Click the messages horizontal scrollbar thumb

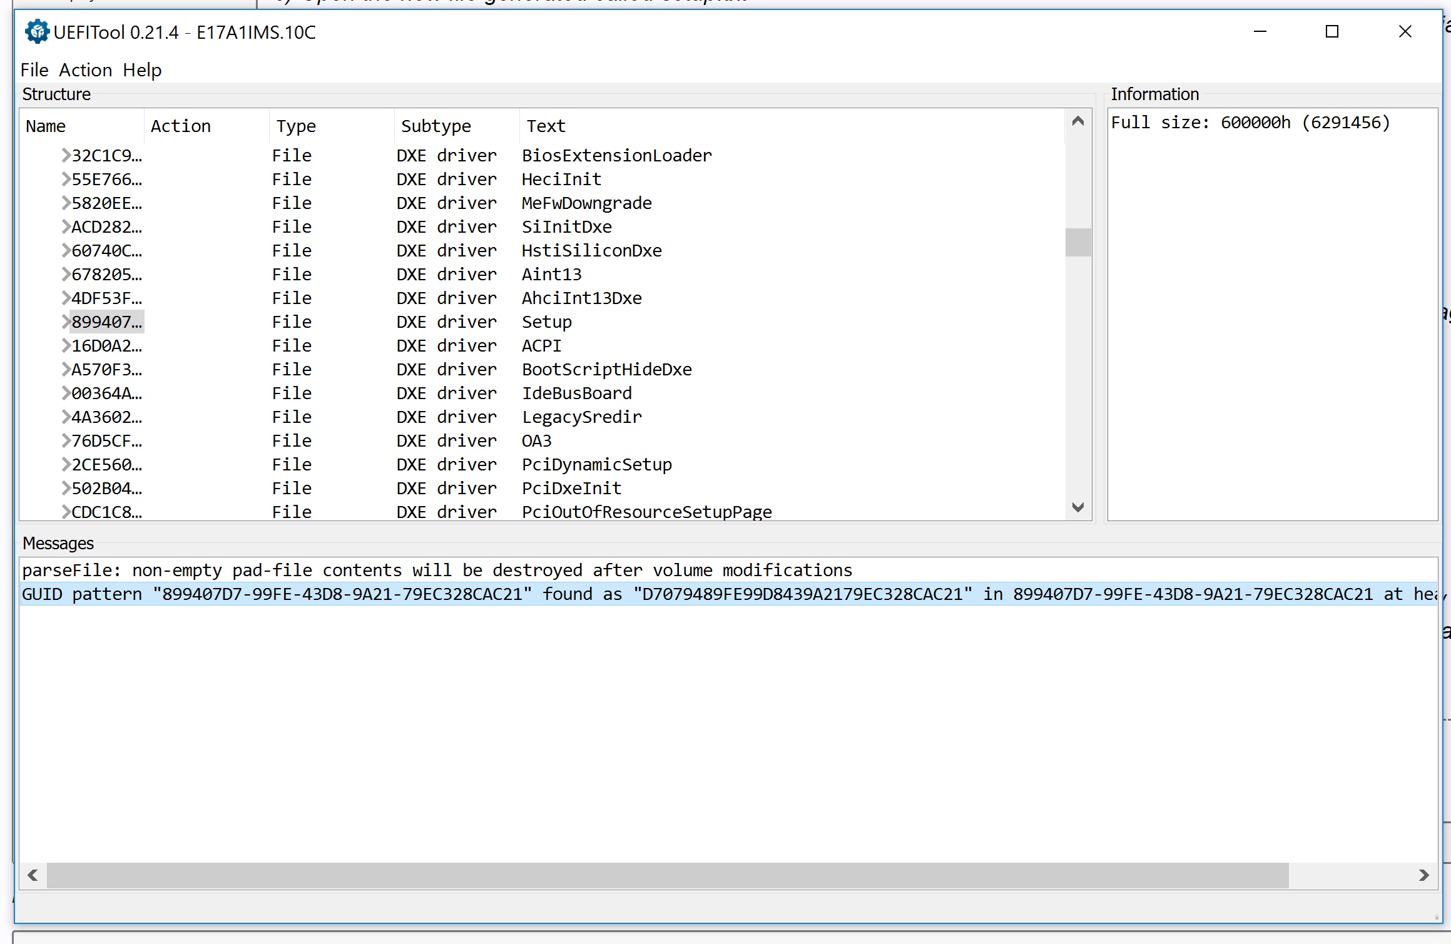(667, 875)
